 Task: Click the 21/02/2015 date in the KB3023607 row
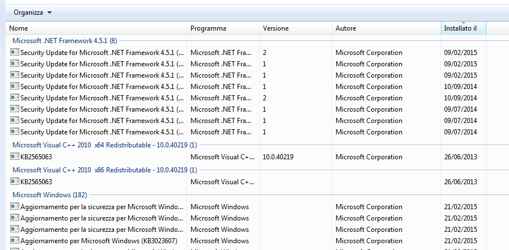click(461, 241)
